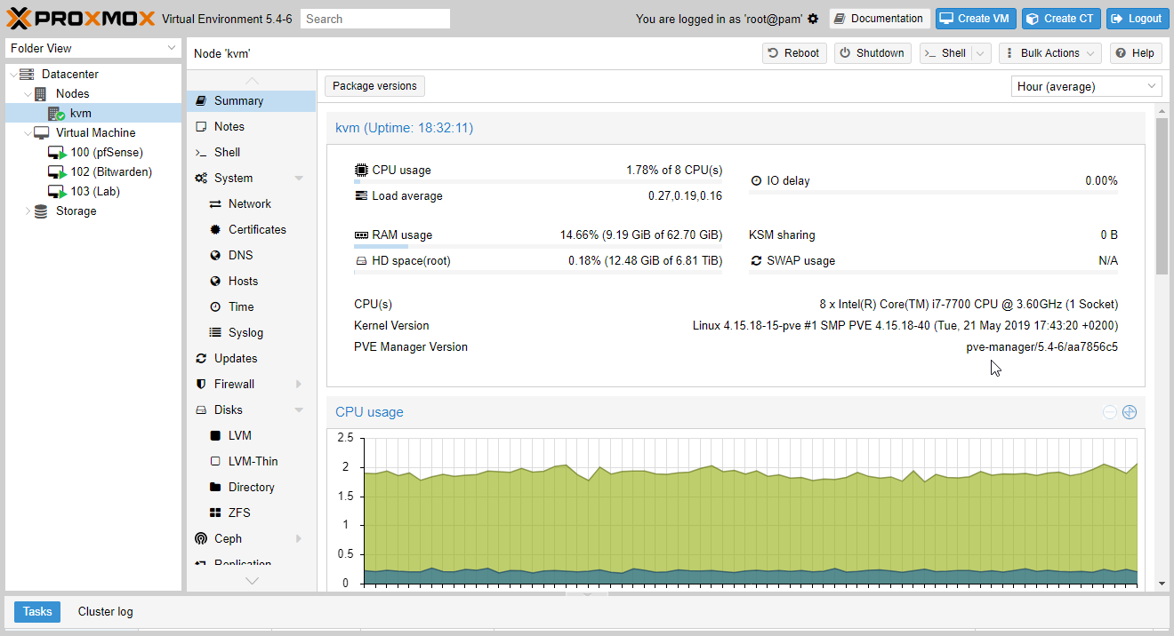This screenshot has width=1174, height=636.
Task: Click the Documentation button
Action: [x=880, y=19]
